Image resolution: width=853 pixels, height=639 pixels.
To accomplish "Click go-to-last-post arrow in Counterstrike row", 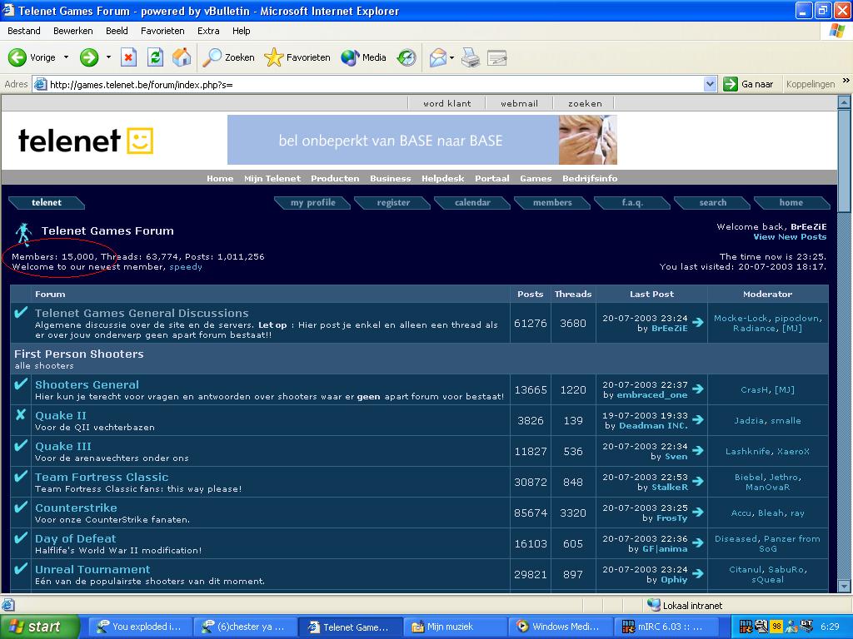I will point(698,513).
